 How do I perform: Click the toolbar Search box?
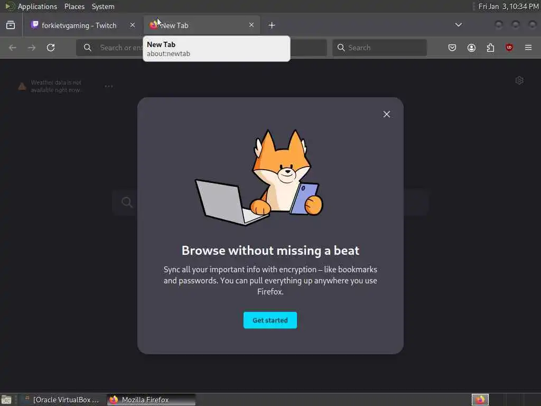point(379,48)
